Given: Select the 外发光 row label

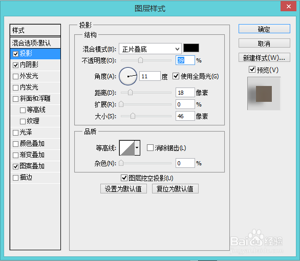Looking at the screenshot, I should coord(29,76).
